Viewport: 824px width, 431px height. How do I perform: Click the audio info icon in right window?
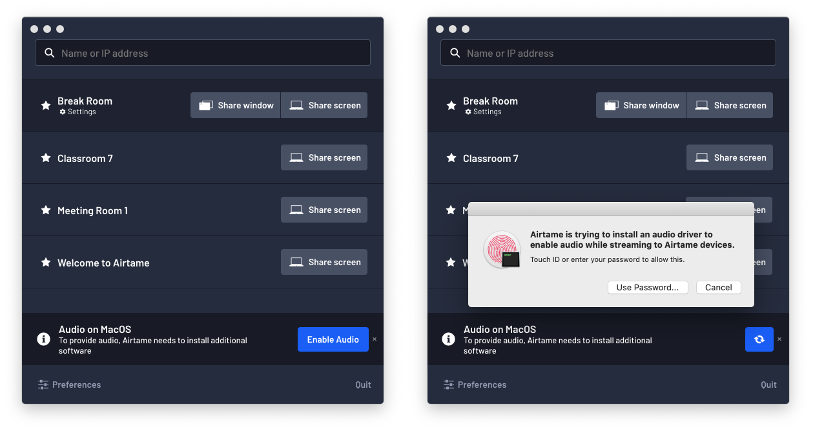tap(449, 339)
